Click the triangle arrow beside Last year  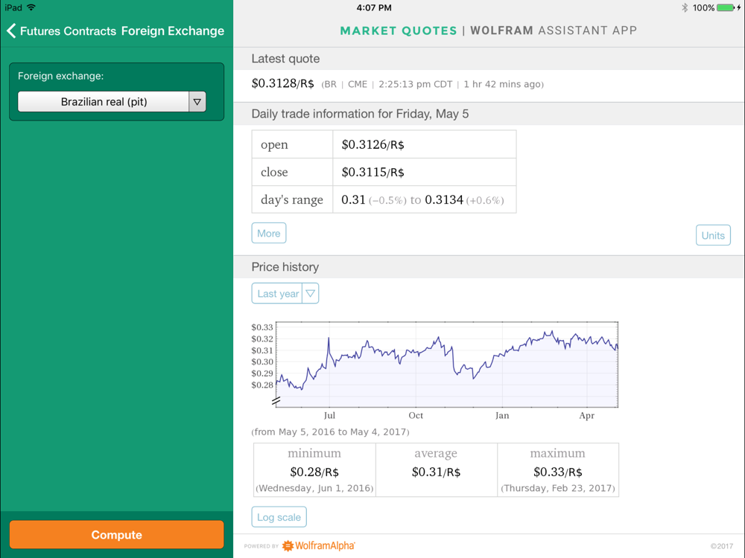310,293
